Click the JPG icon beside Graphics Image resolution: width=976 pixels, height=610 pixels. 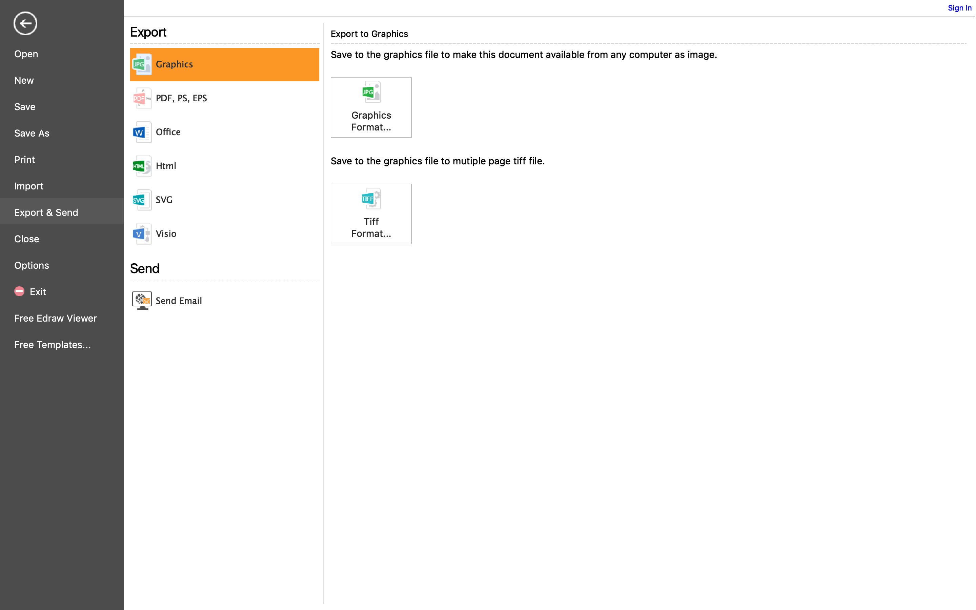[x=142, y=64]
